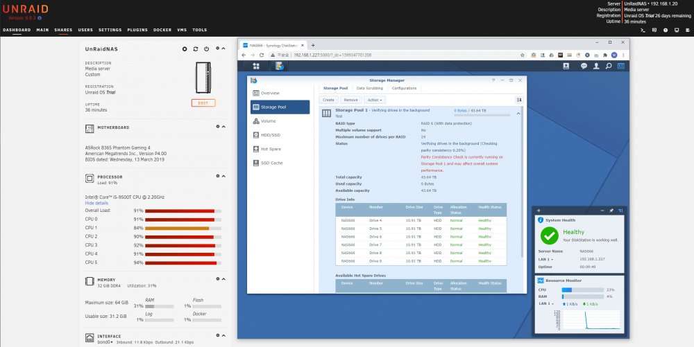Click the reboot icon beside UnRaidNAS title
Screen dimensions: 694x347
pyautogui.click(x=196, y=49)
